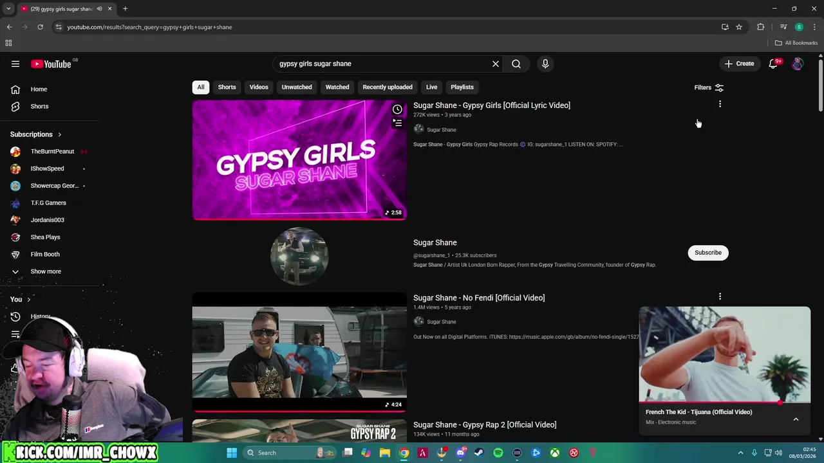The height and width of the screenshot is (463, 824).
Task: Mute the tab via speaker icon
Action: [x=99, y=9]
